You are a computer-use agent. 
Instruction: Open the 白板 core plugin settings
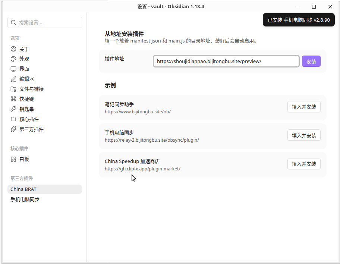(45, 159)
